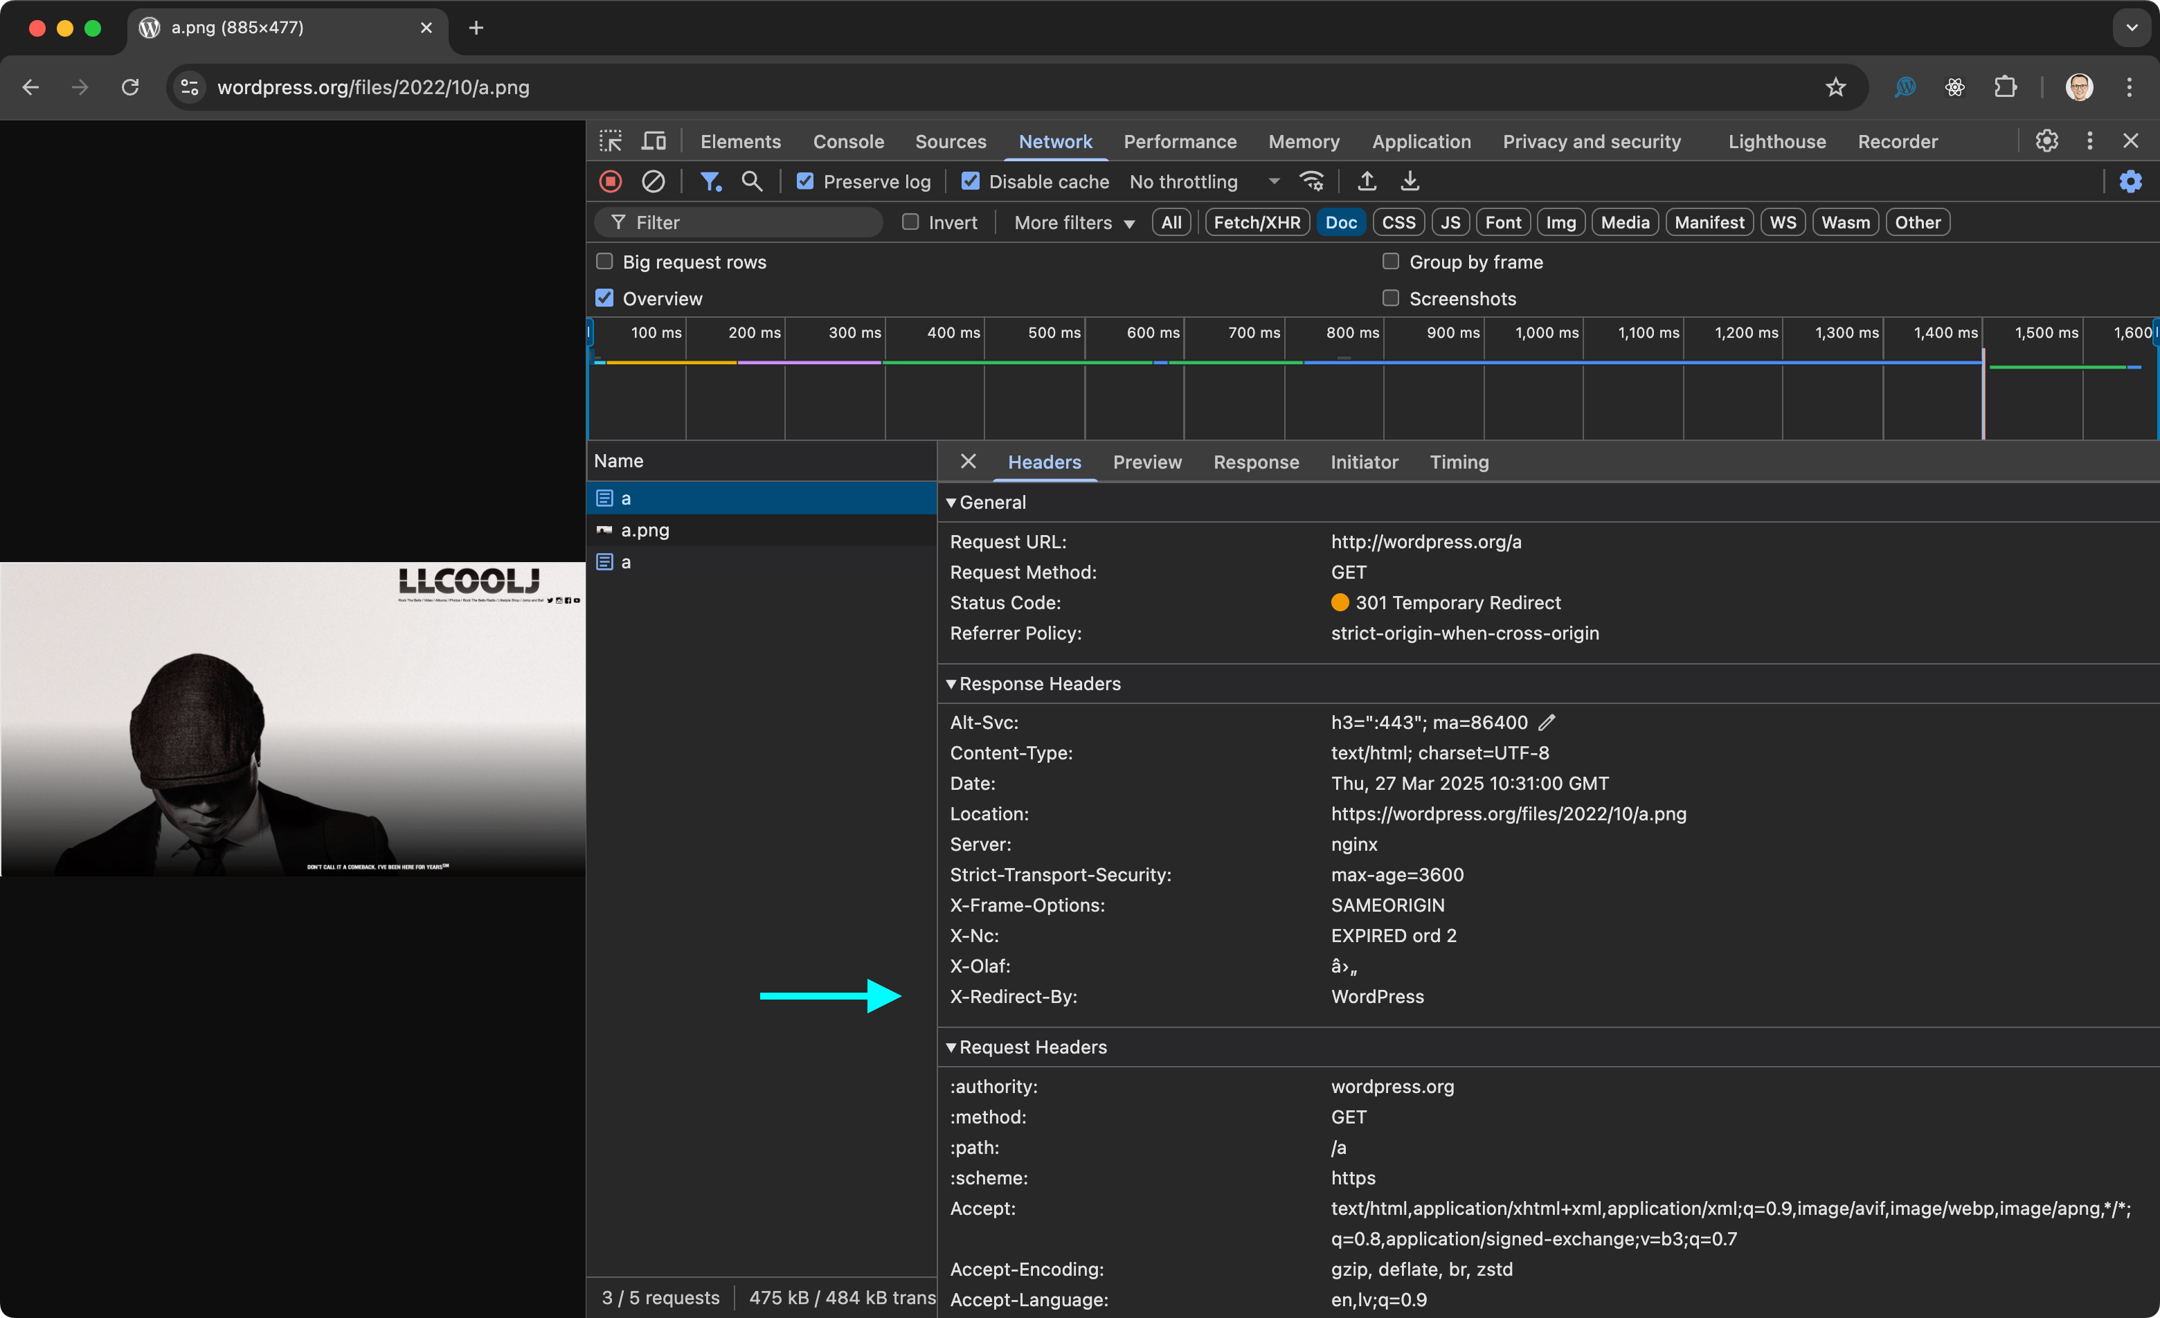Filter by CSS type
The height and width of the screenshot is (1318, 2160).
[1398, 222]
